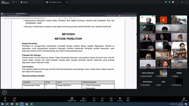
Task: Open Windows taskbar search
Action: pyautogui.click(x=7, y=104)
